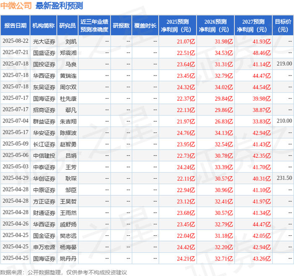Viewport: 294px width, 276px height.
Task: Click institution 申万宏源
Action: (x=44, y=247)
